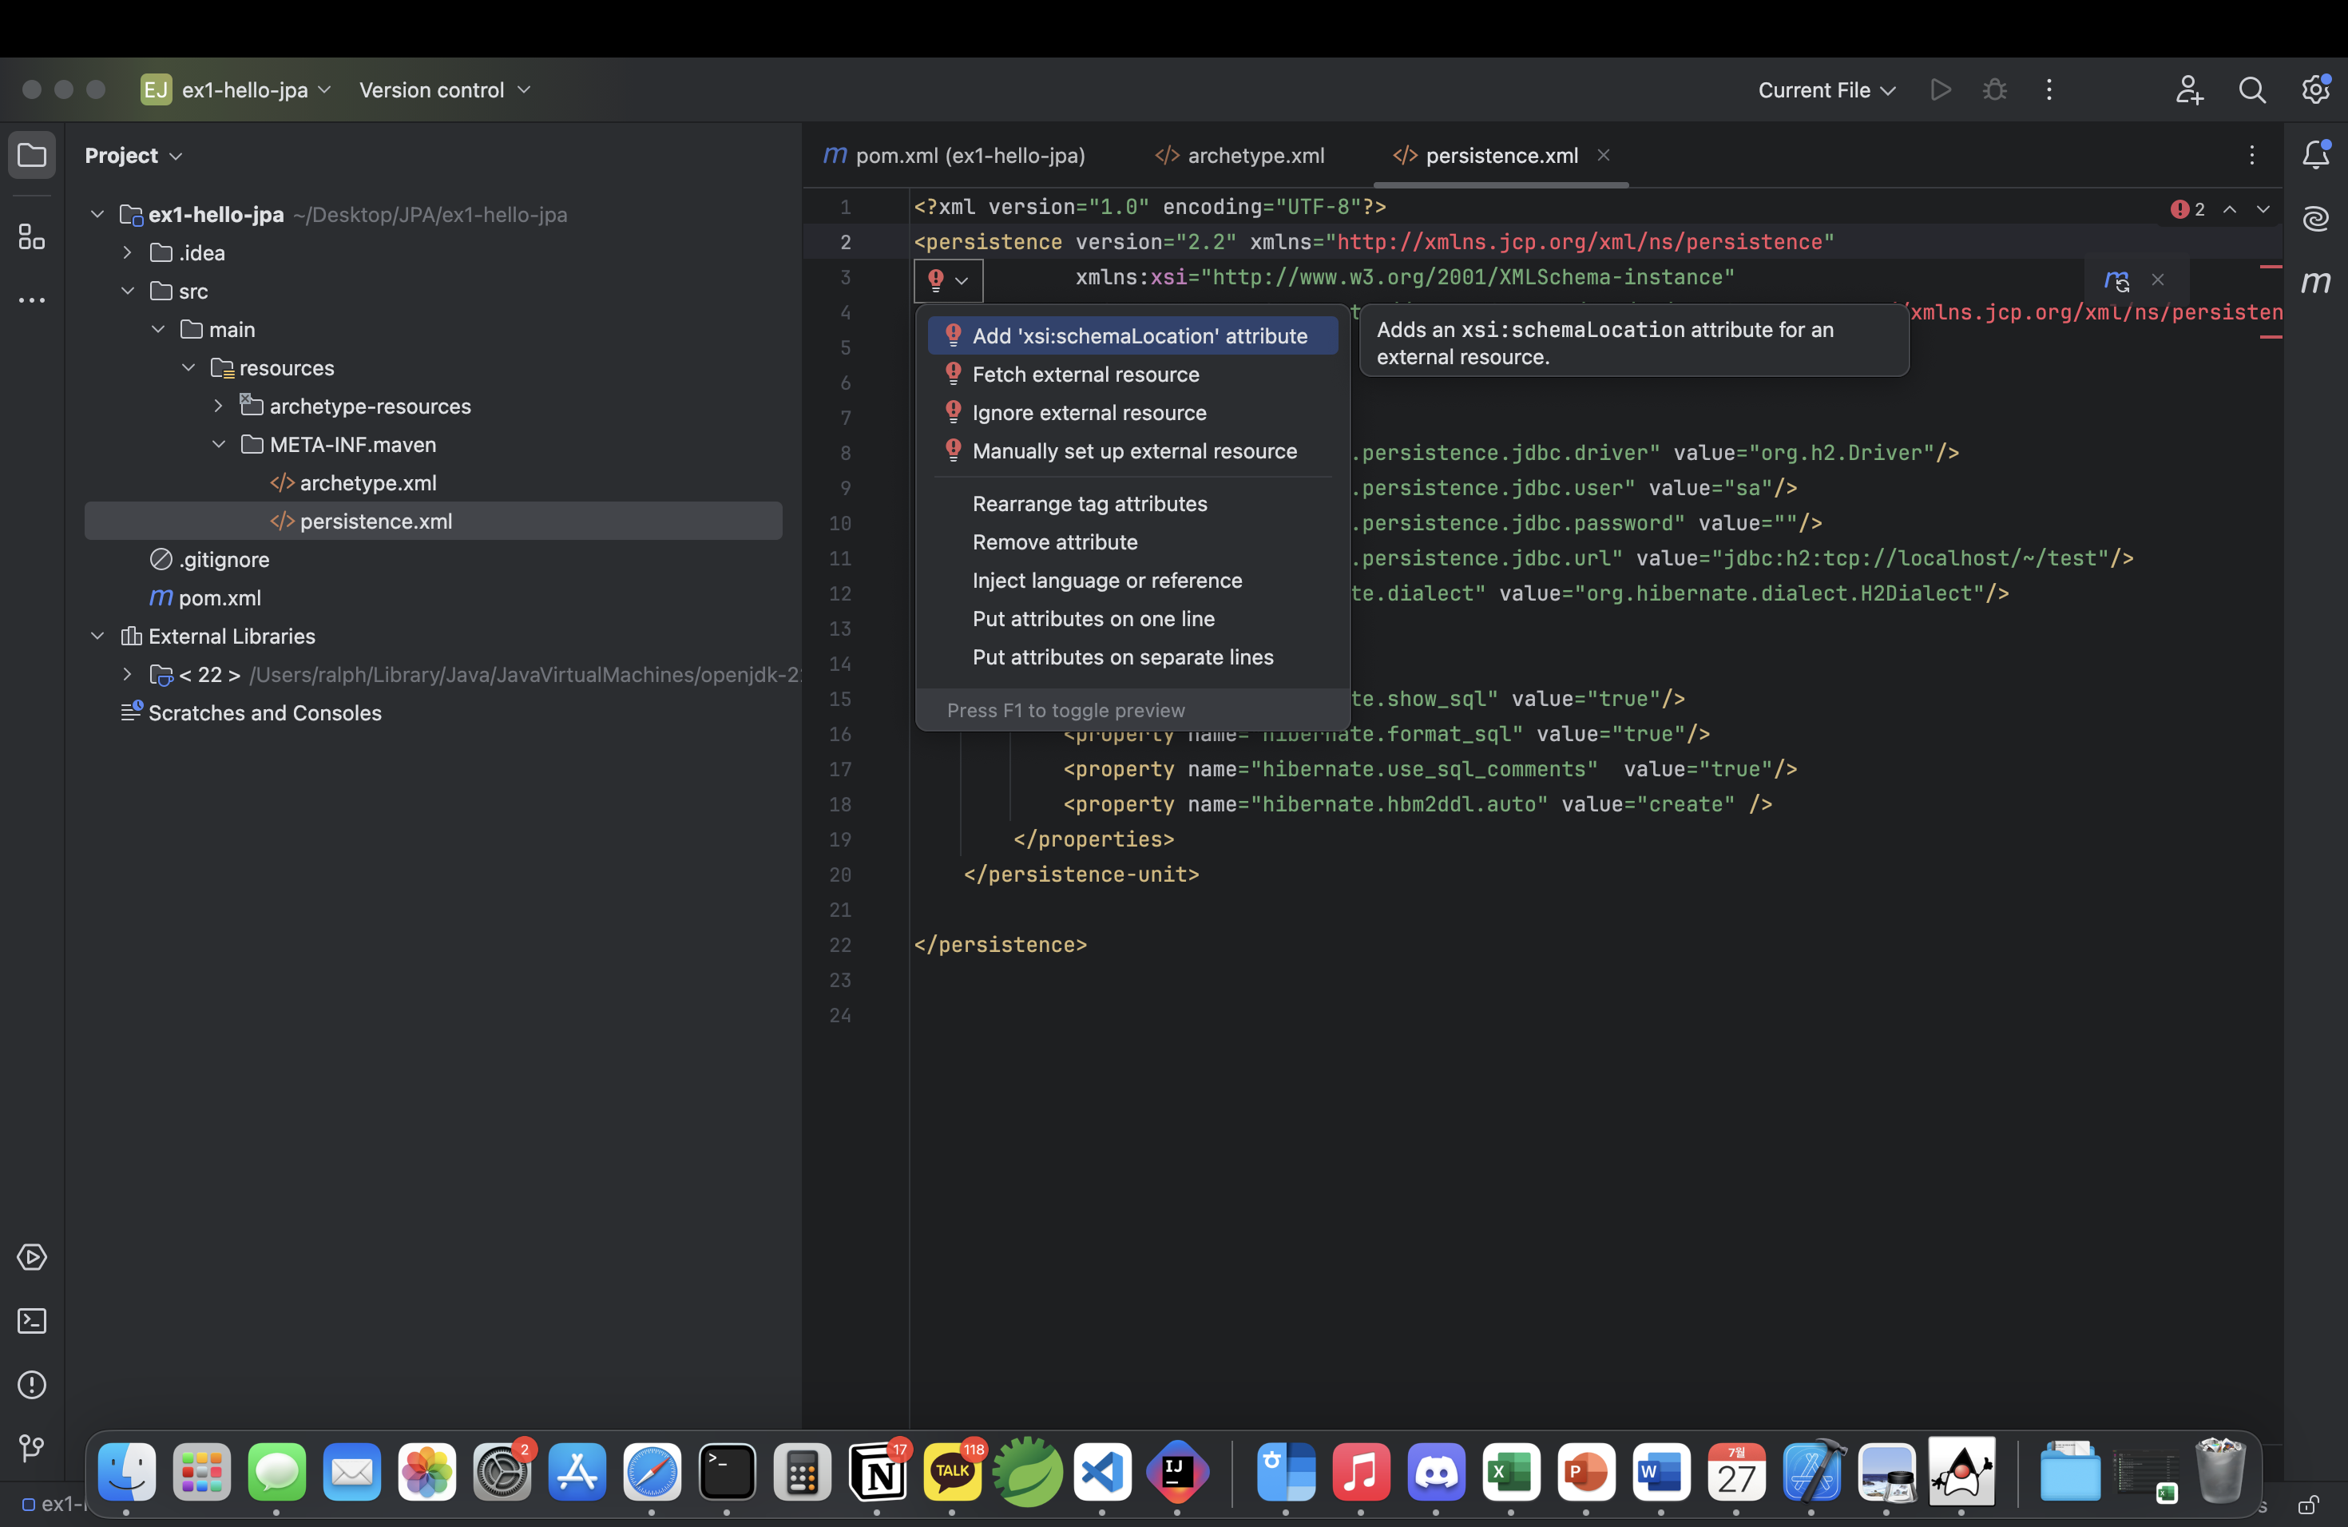Collapse the META-INF.maven folder

(x=219, y=444)
